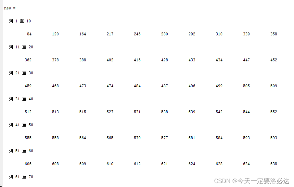Image resolution: width=294 pixels, height=187 pixels.
Task: Select the value 402
Action: pos(110,60)
